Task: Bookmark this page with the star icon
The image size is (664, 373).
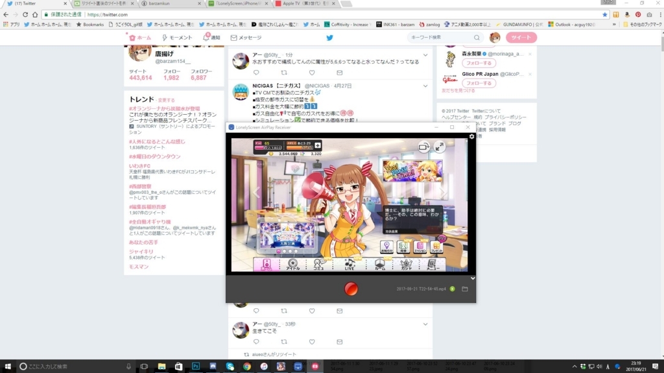Action: pos(605,14)
